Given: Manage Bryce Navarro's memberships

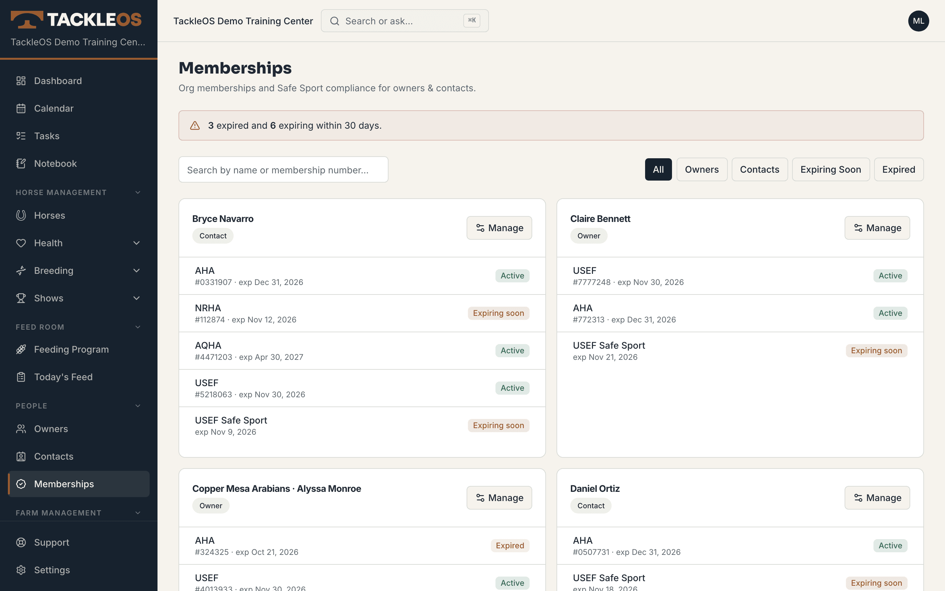Looking at the screenshot, I should pos(499,228).
